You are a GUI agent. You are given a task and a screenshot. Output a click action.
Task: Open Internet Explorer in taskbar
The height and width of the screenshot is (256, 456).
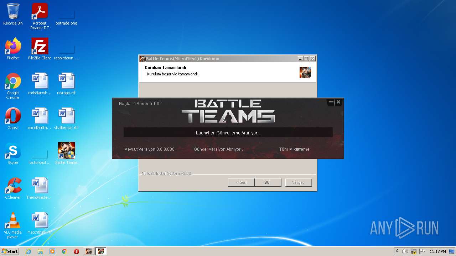(28, 251)
